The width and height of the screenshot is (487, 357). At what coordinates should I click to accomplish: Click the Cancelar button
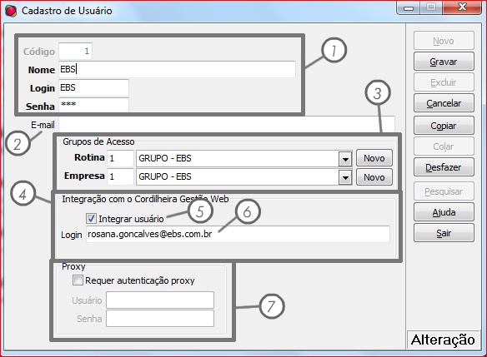[444, 103]
